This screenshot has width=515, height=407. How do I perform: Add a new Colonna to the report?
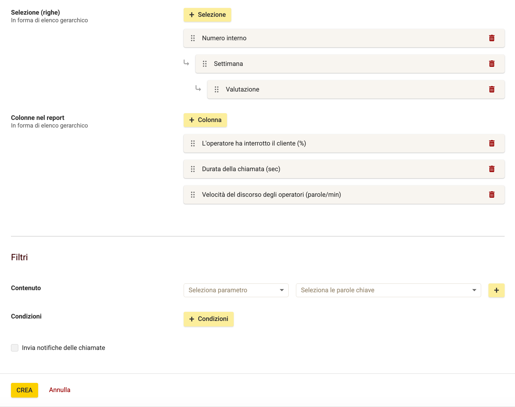point(205,120)
